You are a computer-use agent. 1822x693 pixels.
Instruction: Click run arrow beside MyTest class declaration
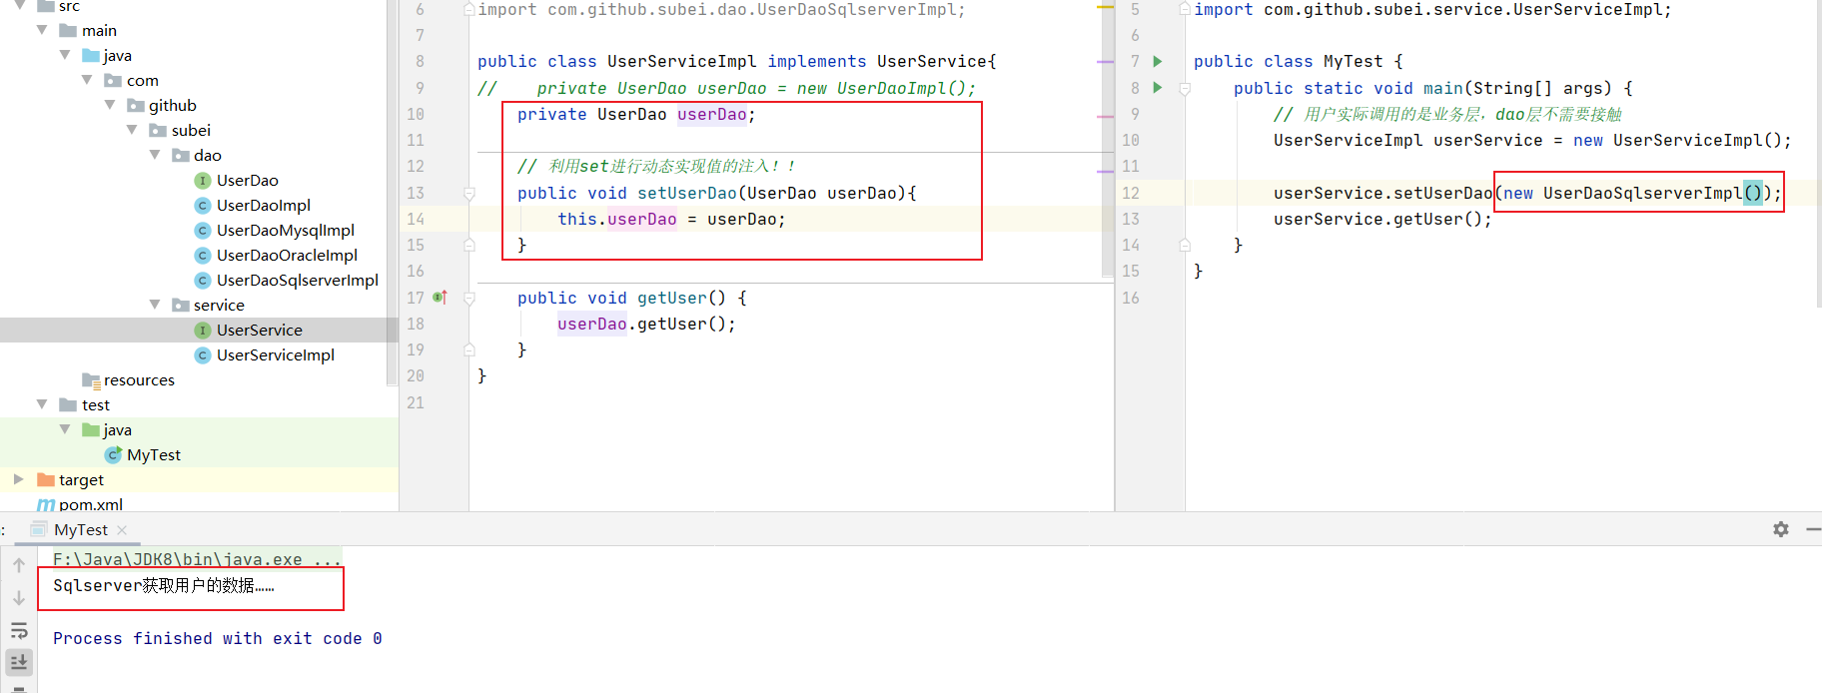1158,62
